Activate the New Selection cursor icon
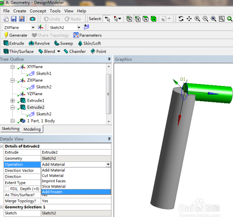233x217 pixels. pyautogui.click(x=107, y=19)
